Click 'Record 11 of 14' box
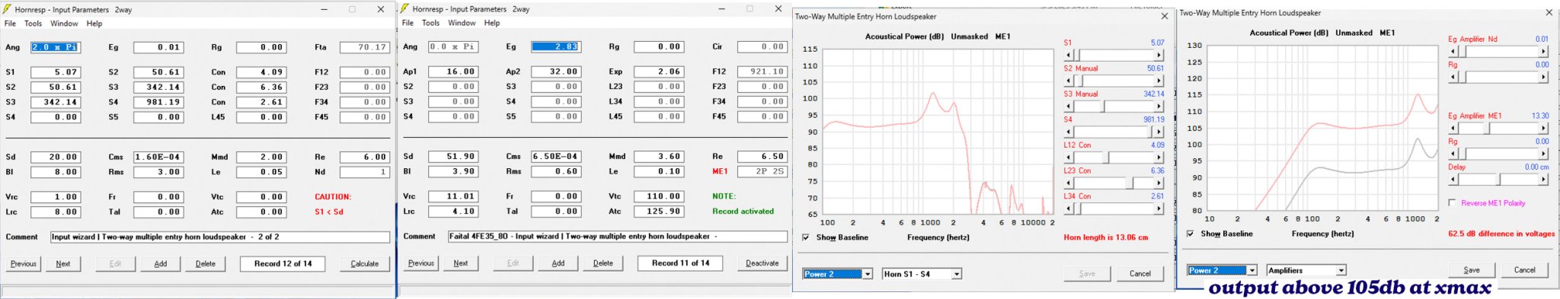This screenshot has width=1560, height=299. coord(680,263)
